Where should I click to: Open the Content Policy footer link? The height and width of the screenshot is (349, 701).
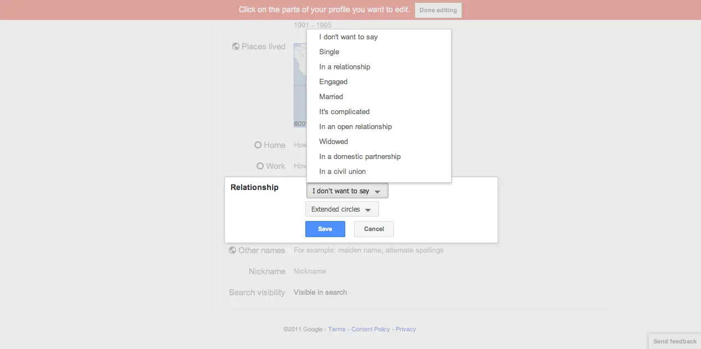[x=370, y=330]
